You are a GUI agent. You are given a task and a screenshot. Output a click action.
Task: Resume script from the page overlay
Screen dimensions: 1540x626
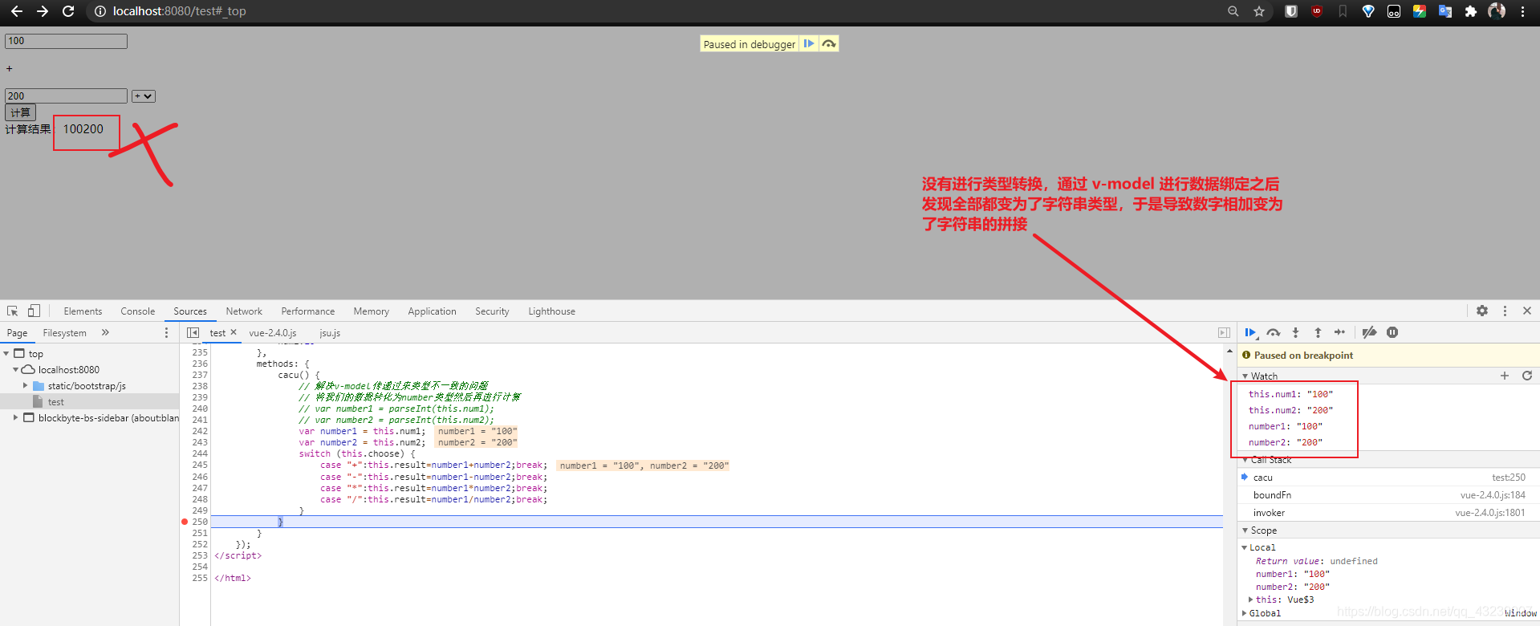click(x=809, y=44)
